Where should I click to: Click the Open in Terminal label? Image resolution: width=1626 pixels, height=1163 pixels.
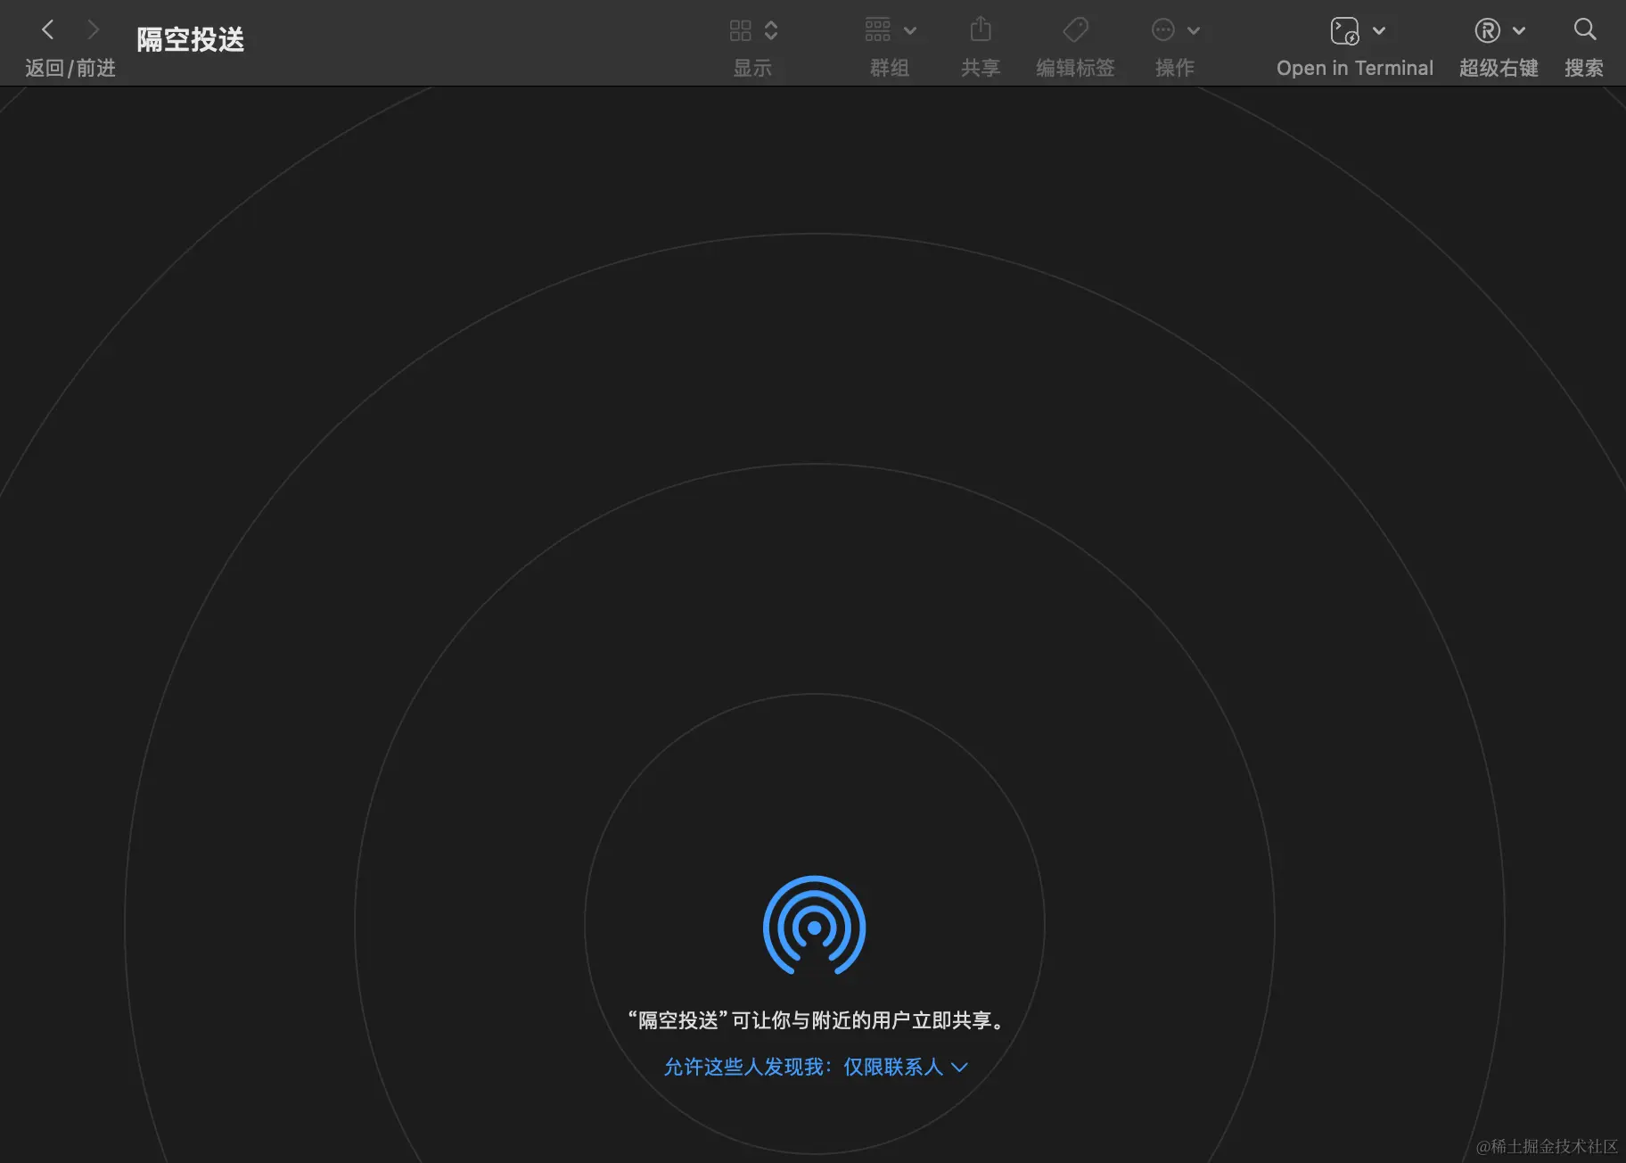pos(1355,68)
